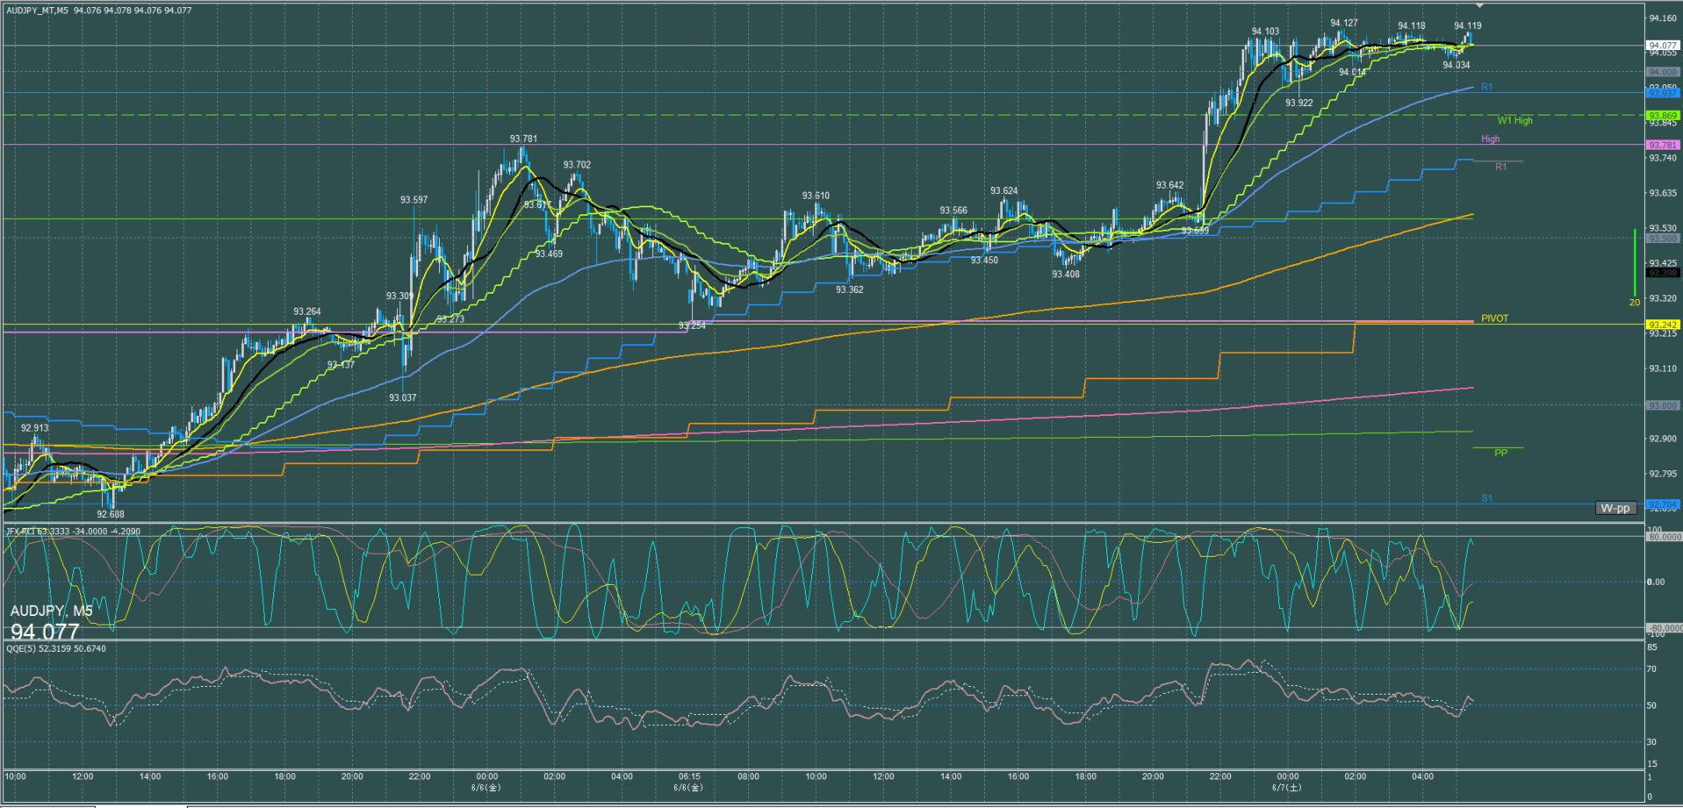Click the white 94.077 current price tag

(x=1663, y=45)
